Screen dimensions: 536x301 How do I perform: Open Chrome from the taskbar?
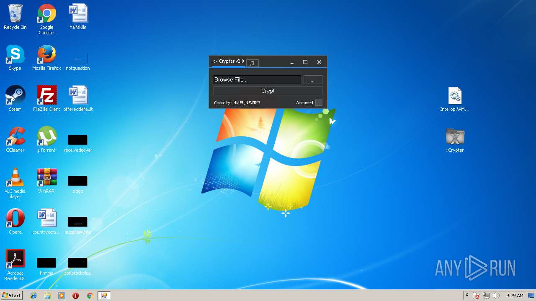point(90,296)
